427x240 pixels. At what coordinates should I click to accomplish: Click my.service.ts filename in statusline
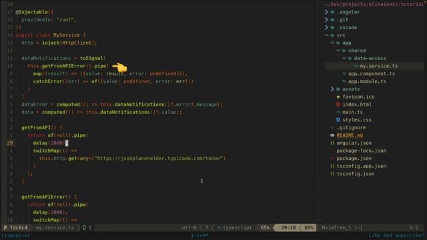pyautogui.click(x=55, y=227)
